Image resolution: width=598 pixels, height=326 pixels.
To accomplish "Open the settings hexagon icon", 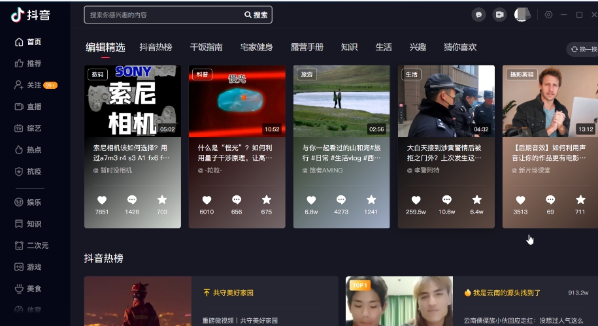I will pyautogui.click(x=548, y=15).
